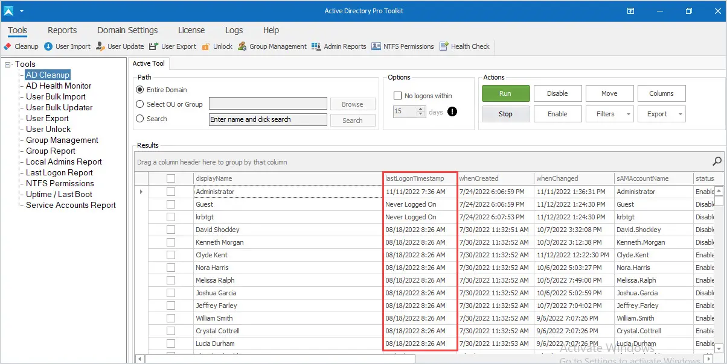Select the checkbox for William Smith

click(171, 318)
